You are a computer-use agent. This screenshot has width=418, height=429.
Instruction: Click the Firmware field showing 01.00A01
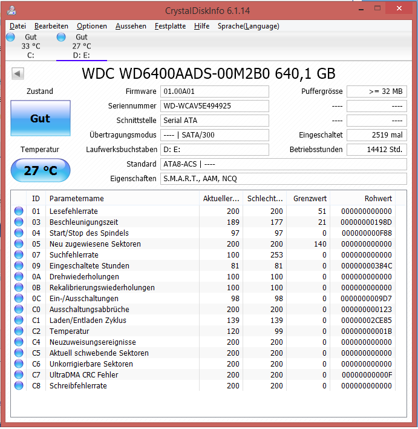click(215, 91)
